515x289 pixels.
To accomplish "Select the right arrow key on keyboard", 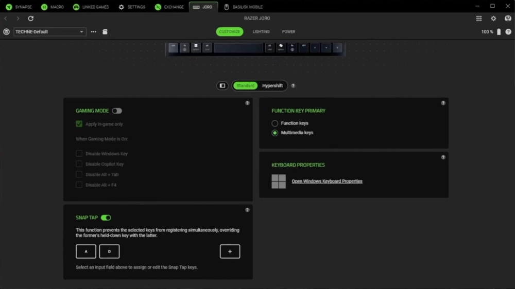I will (x=337, y=48).
